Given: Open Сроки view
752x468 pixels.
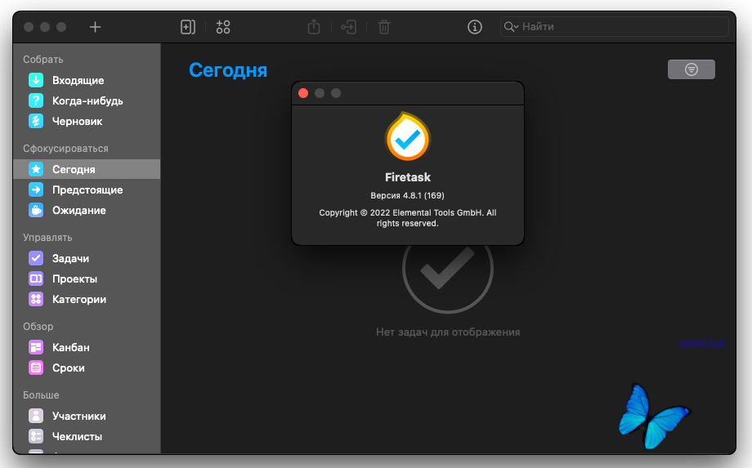Looking at the screenshot, I should pyautogui.click(x=87, y=368).
